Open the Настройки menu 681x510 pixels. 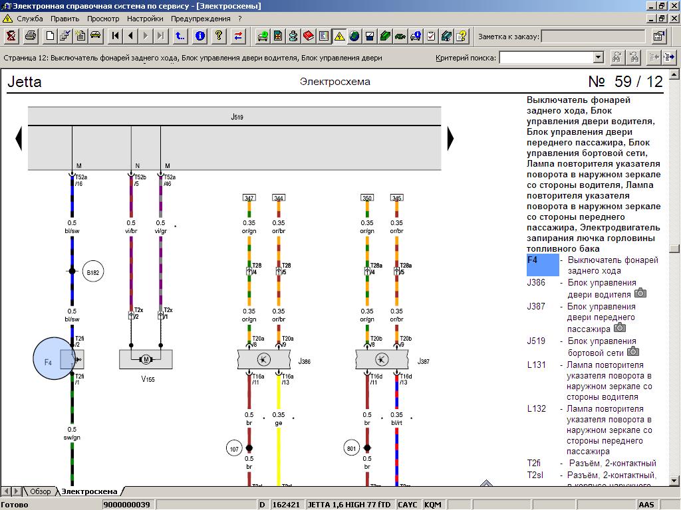(x=145, y=19)
